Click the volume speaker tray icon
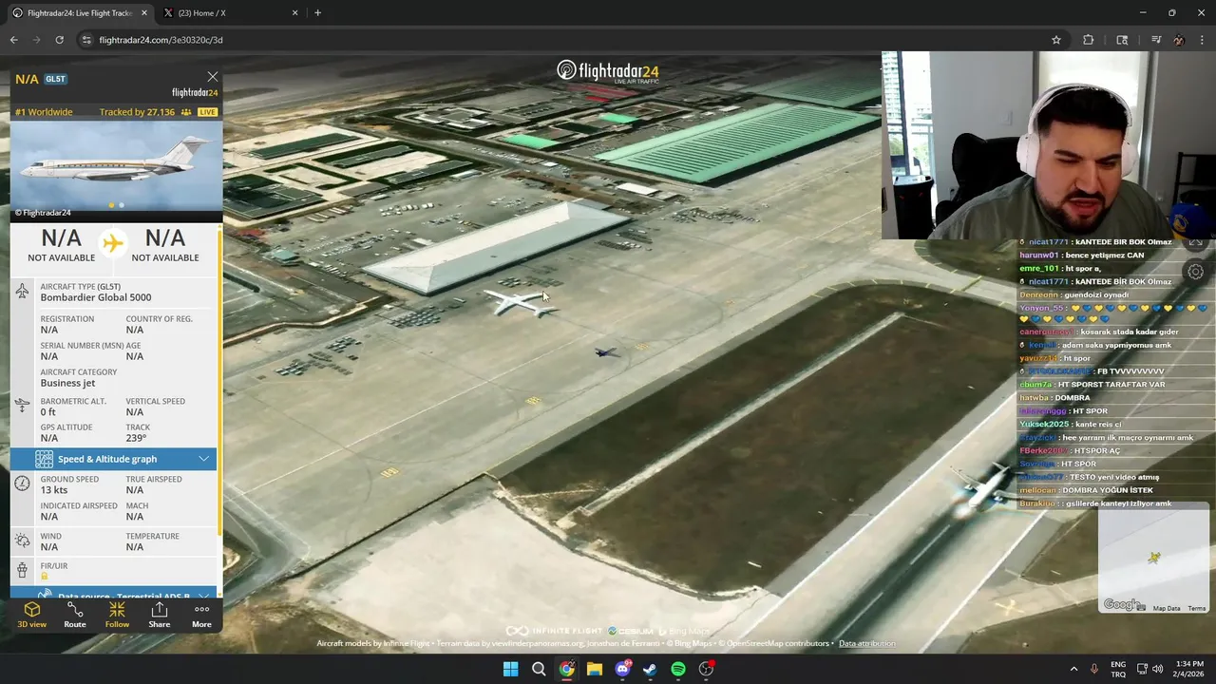 1157,669
